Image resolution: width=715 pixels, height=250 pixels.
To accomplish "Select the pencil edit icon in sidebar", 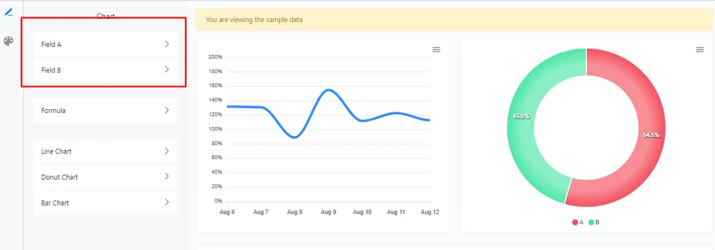I will point(8,12).
